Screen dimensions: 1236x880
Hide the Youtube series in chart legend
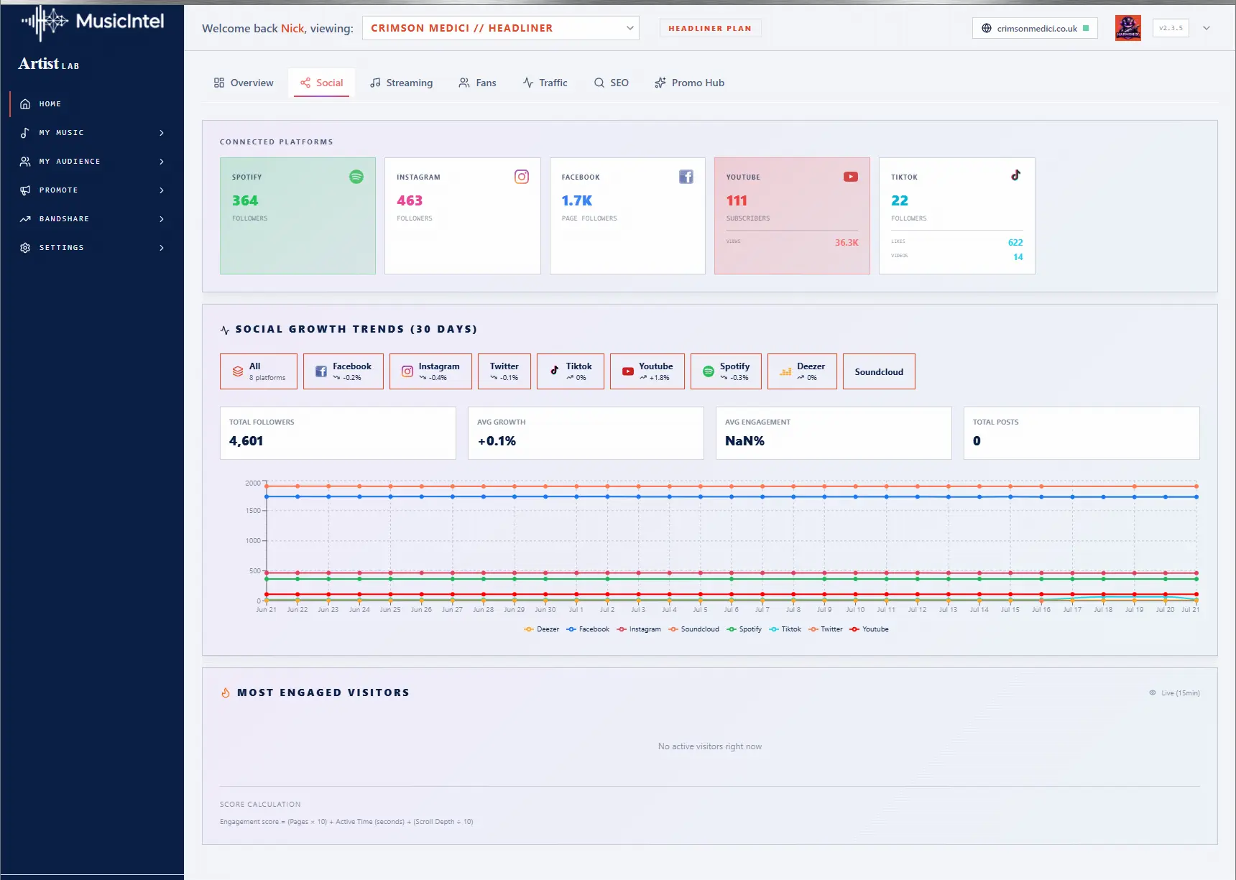(x=869, y=629)
